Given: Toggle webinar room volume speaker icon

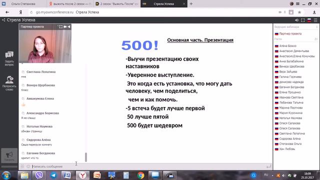Looking at the screenshot, I should (x=296, y=20).
